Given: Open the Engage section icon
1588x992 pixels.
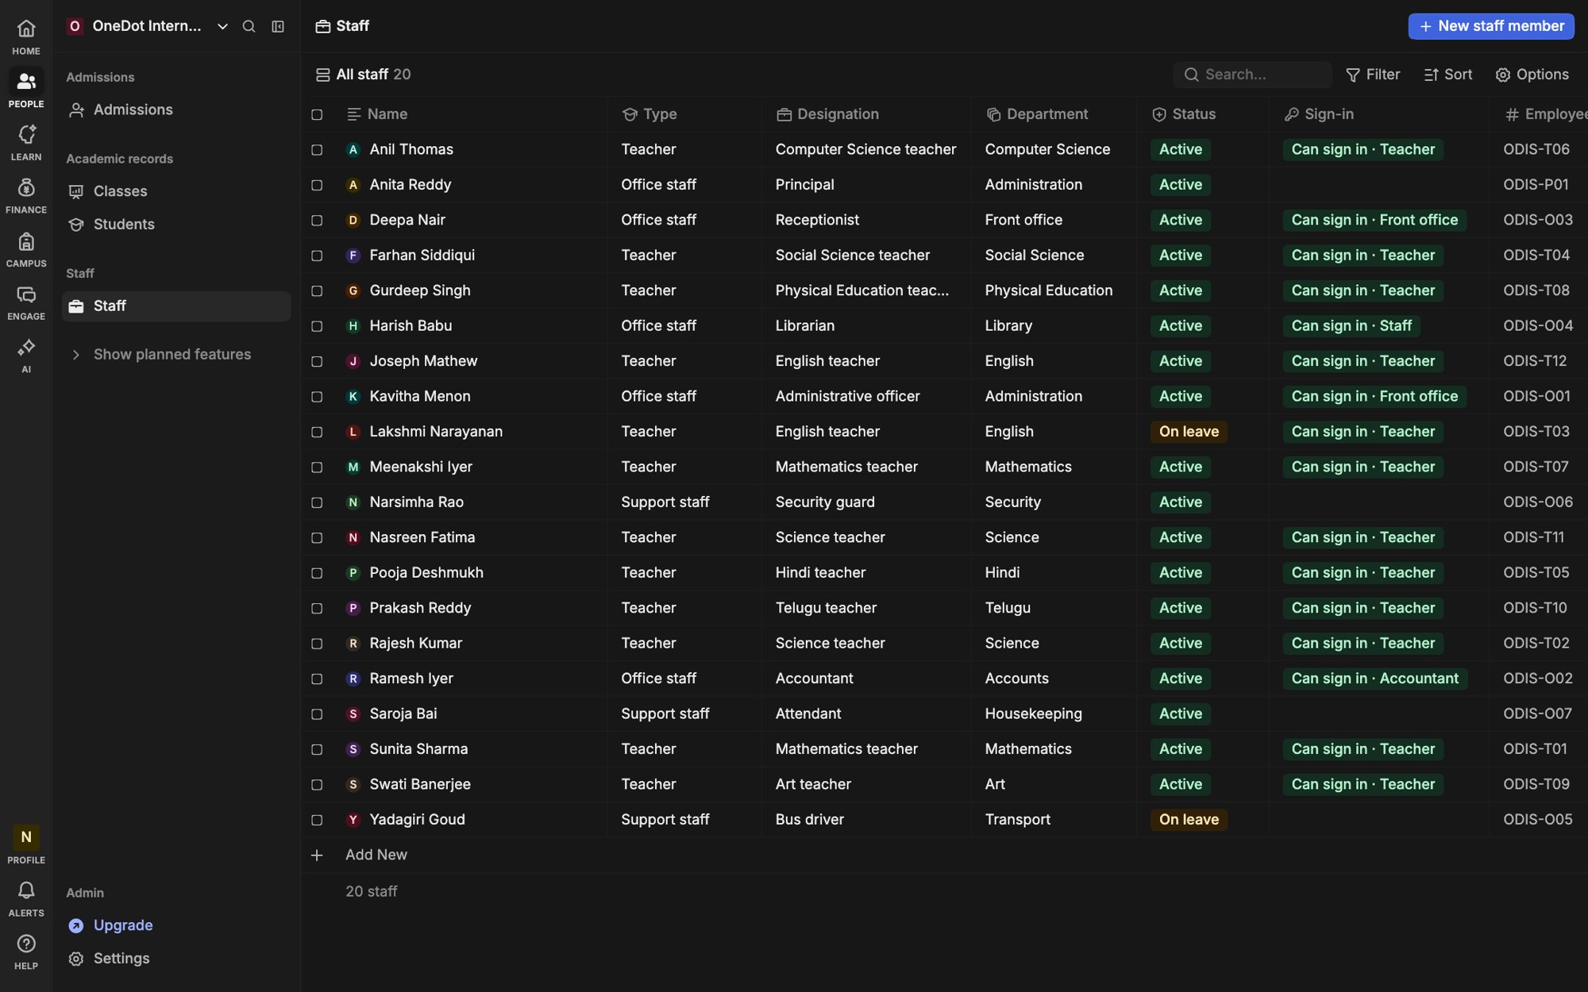Looking at the screenshot, I should [26, 302].
